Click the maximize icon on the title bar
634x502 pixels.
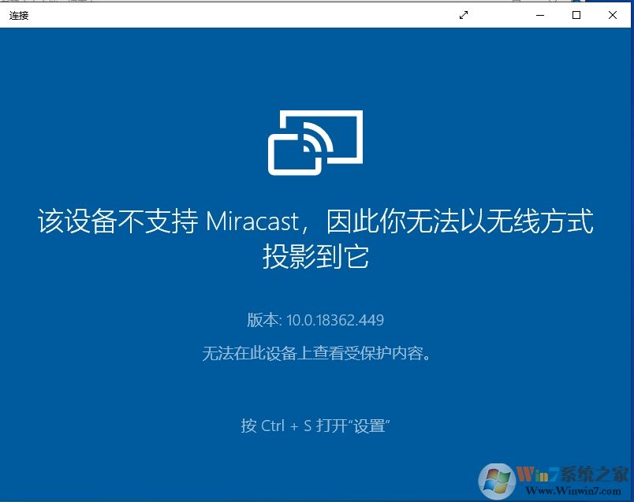tap(576, 15)
